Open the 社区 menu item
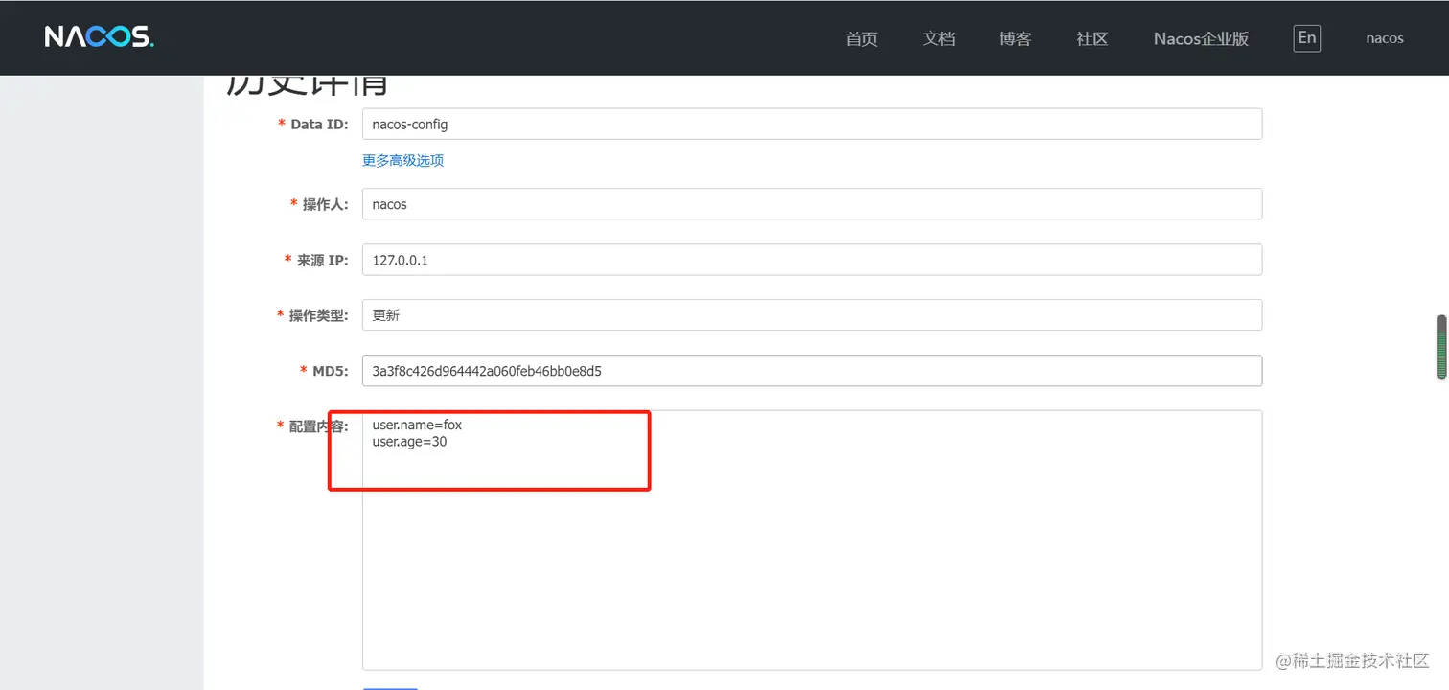The image size is (1449, 690). pos(1092,38)
